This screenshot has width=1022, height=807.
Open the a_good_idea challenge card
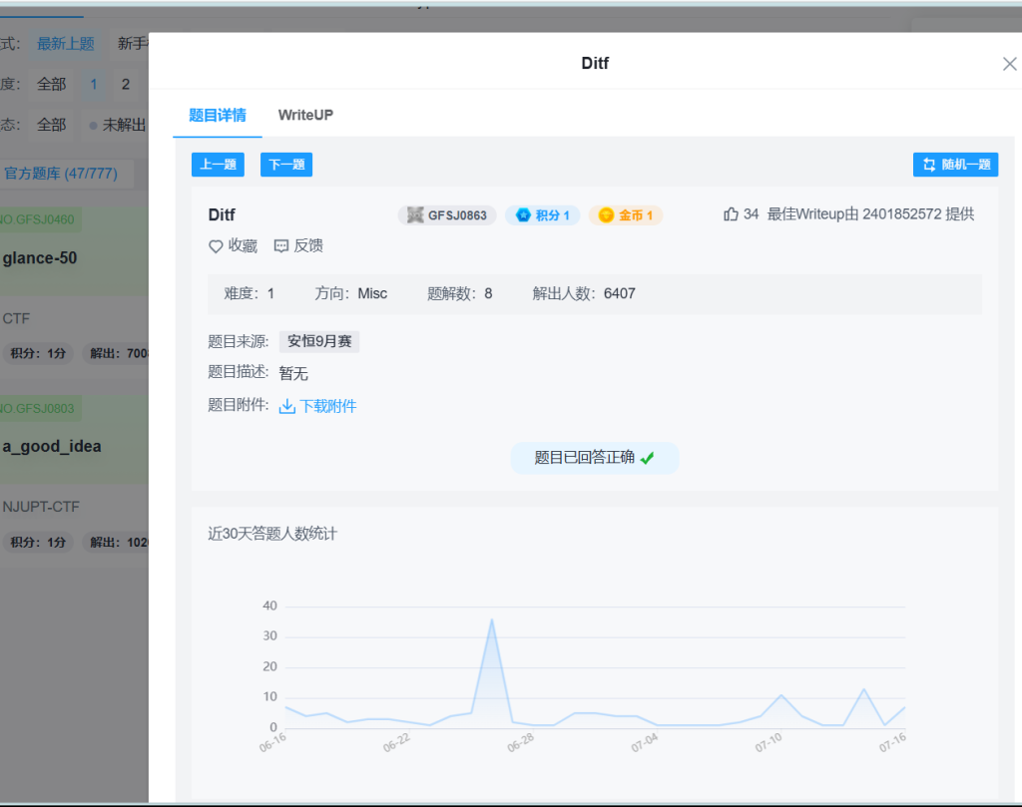(x=52, y=446)
